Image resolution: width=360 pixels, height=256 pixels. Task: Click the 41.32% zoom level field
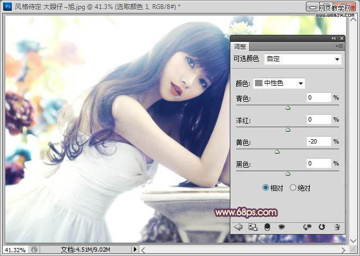[x=14, y=250]
